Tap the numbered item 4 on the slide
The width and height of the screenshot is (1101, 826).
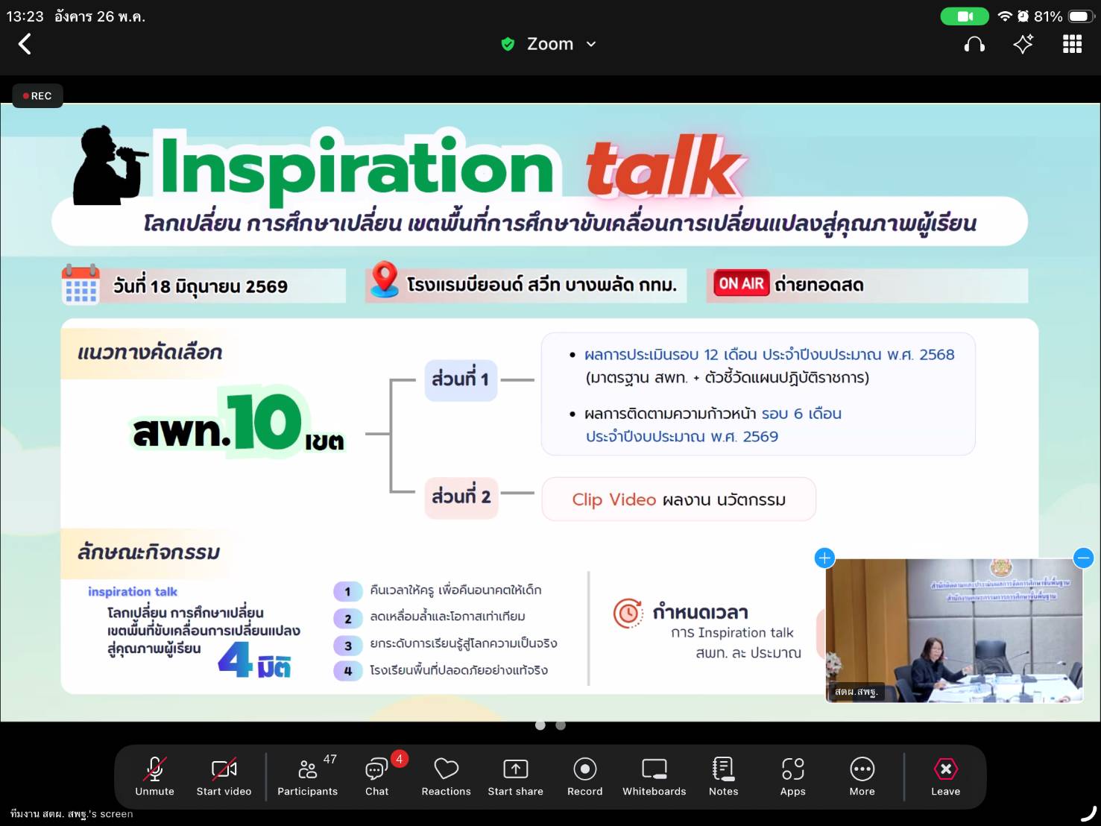point(347,671)
